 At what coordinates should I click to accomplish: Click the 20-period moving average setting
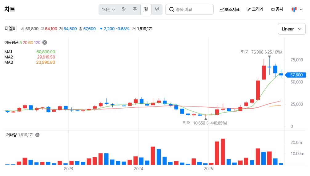[x=25, y=42]
